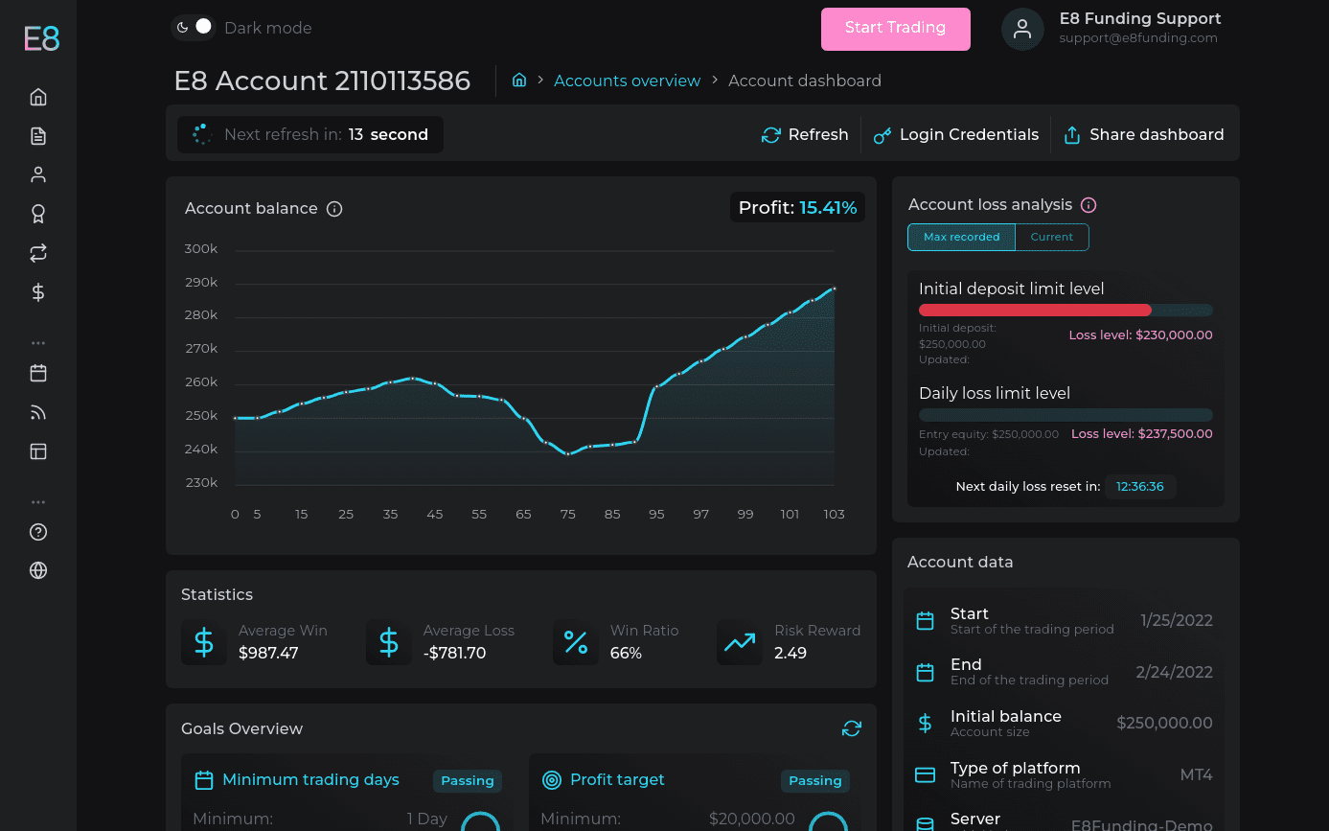
Task: Click the Account balance info icon
Action: click(334, 209)
